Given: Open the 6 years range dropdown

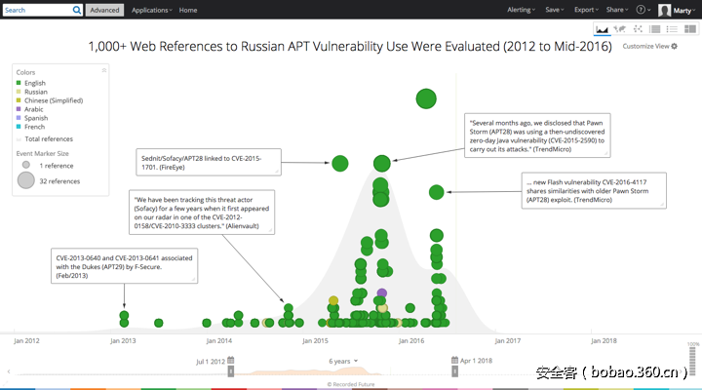Looking at the screenshot, I should (343, 361).
